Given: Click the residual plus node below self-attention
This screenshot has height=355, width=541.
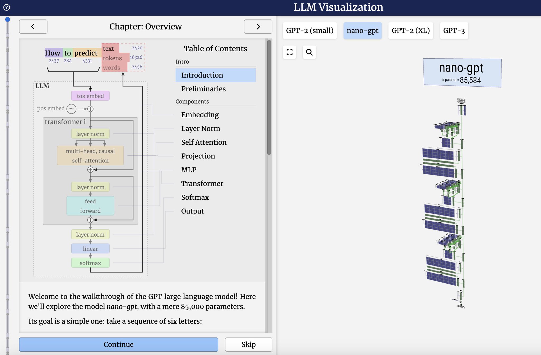Looking at the screenshot, I should point(90,170).
